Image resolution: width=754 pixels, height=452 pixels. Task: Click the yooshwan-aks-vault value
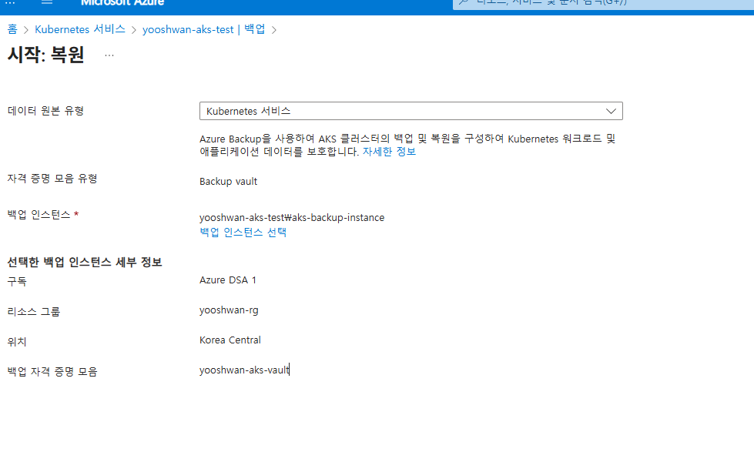click(244, 370)
